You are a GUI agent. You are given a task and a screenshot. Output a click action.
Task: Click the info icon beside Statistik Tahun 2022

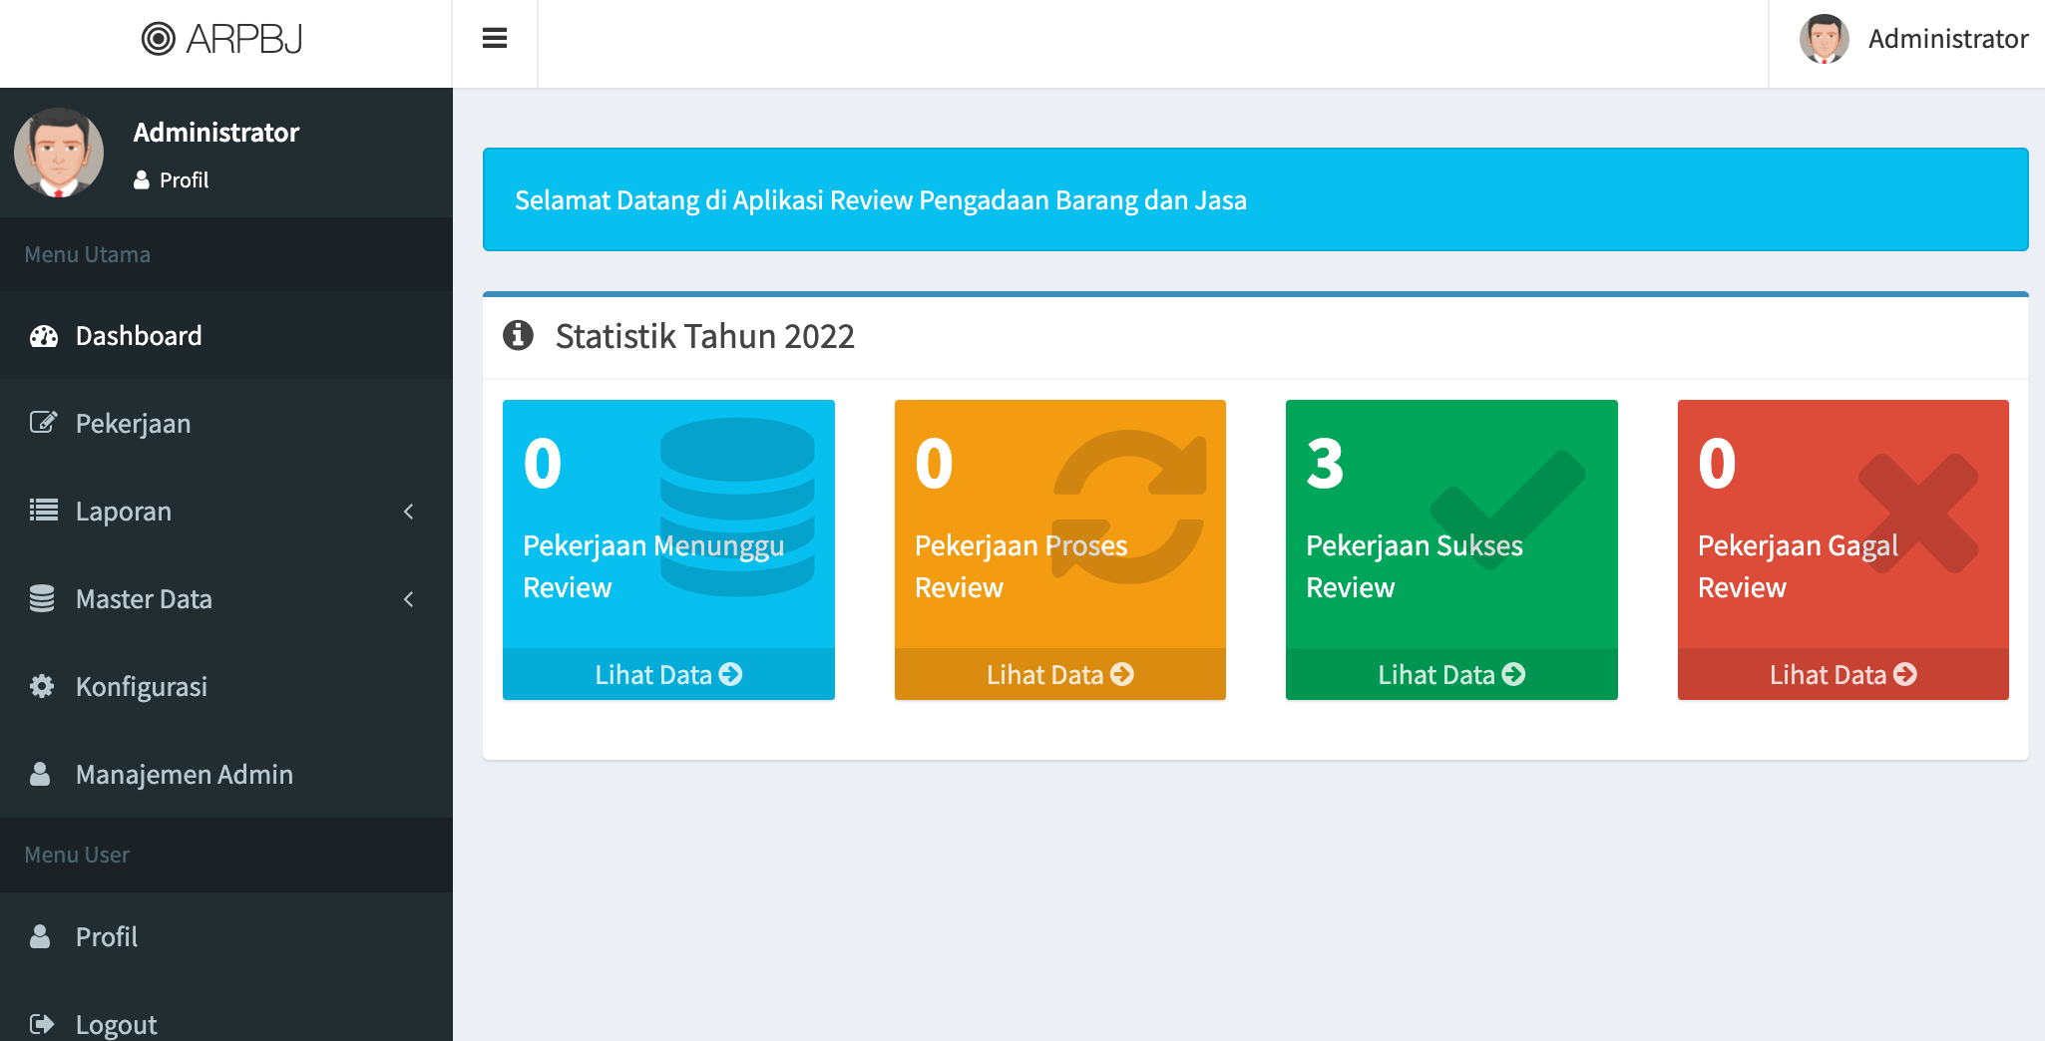518,335
